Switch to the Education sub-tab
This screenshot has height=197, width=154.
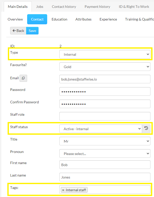click(x=59, y=19)
